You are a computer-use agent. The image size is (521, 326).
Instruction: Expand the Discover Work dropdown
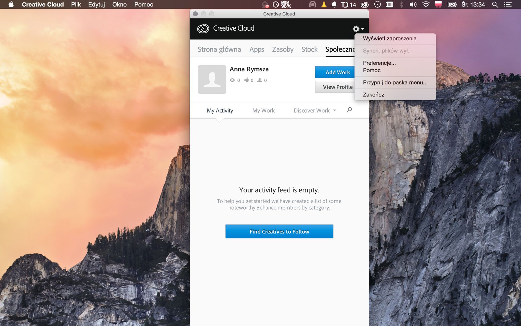315,111
